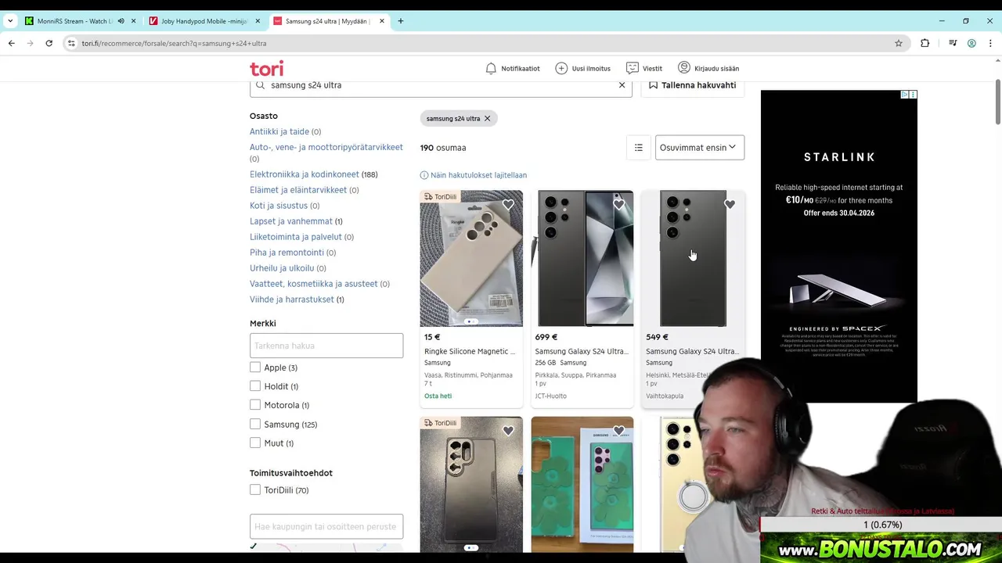
Task: Bookmark this page with star icon
Action: click(x=899, y=43)
